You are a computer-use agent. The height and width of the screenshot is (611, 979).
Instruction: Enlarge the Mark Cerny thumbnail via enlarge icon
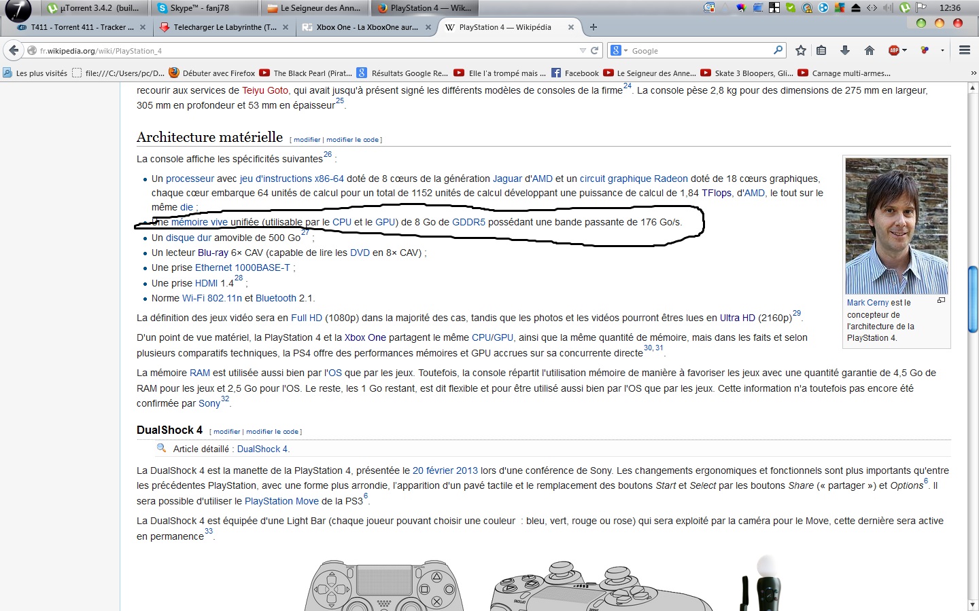(x=941, y=300)
